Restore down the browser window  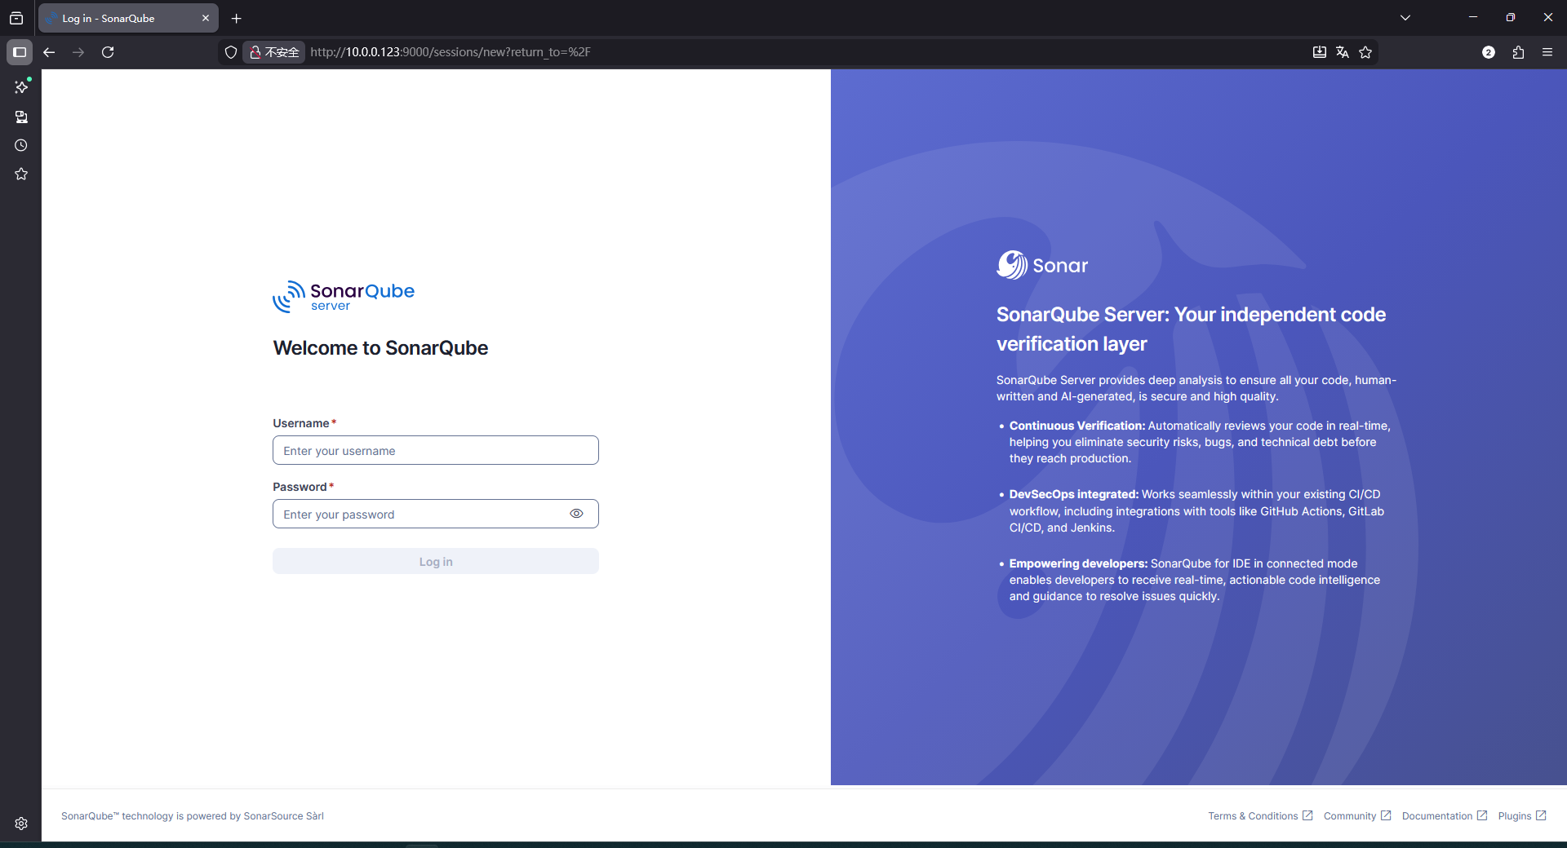pos(1511,17)
